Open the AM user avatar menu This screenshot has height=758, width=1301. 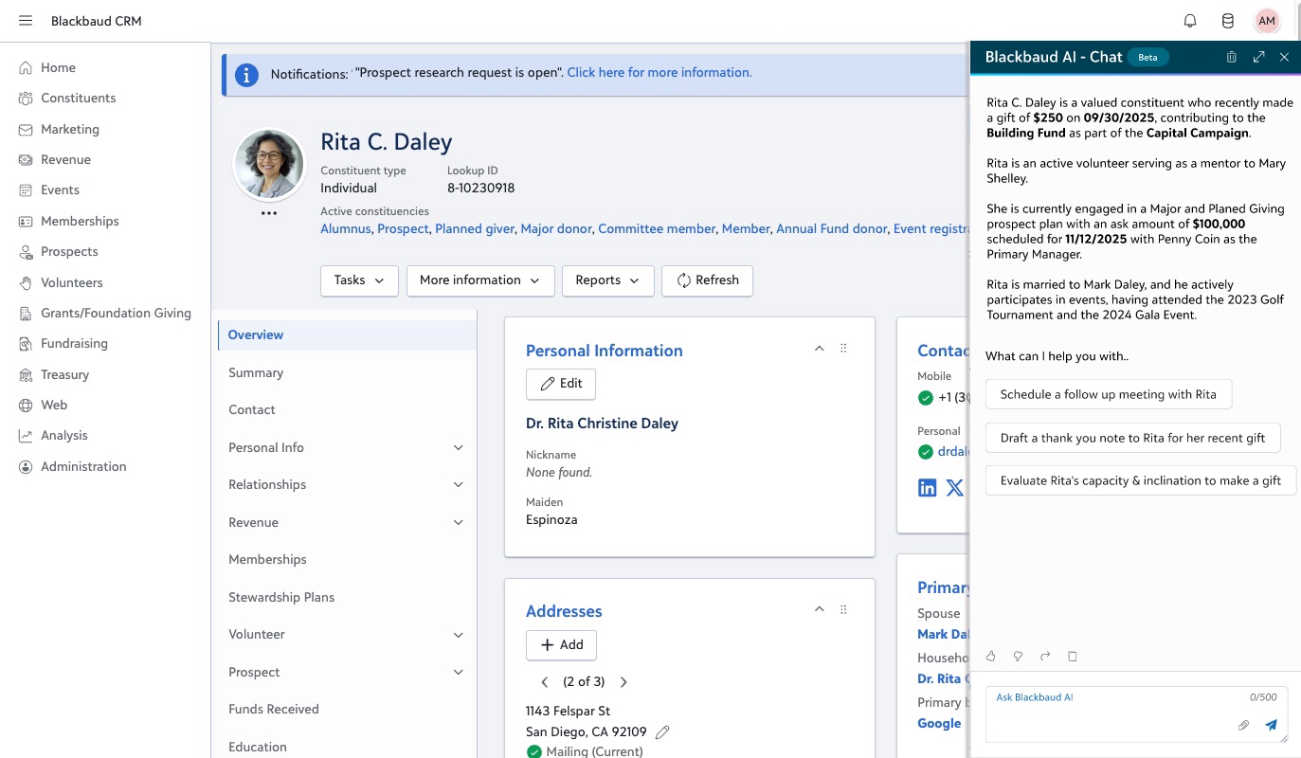coord(1267,21)
